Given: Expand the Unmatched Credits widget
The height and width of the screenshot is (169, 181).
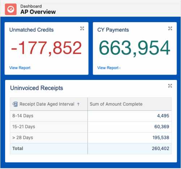Looking at the screenshot, I should (x=82, y=29).
